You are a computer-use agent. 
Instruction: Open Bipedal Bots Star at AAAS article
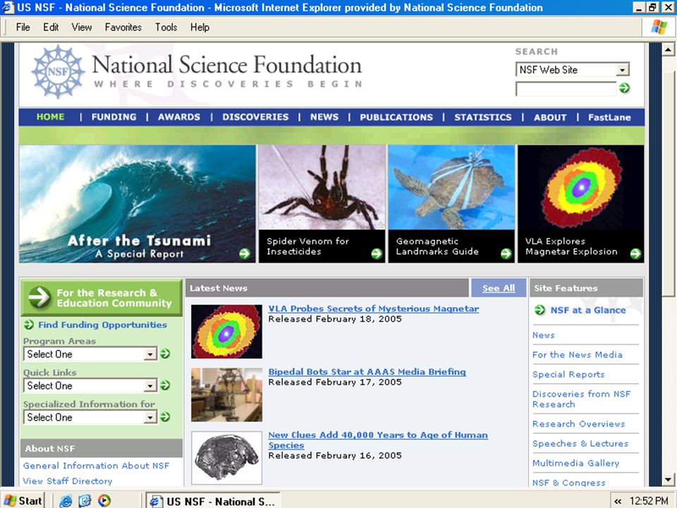(x=367, y=372)
